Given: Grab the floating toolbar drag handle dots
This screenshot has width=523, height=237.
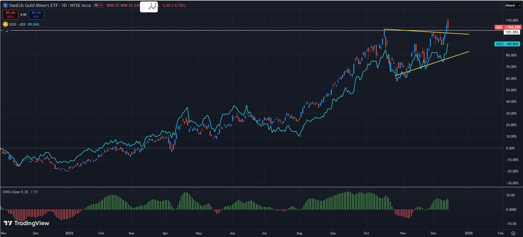Looking at the screenshot, I should click(x=143, y=7).
